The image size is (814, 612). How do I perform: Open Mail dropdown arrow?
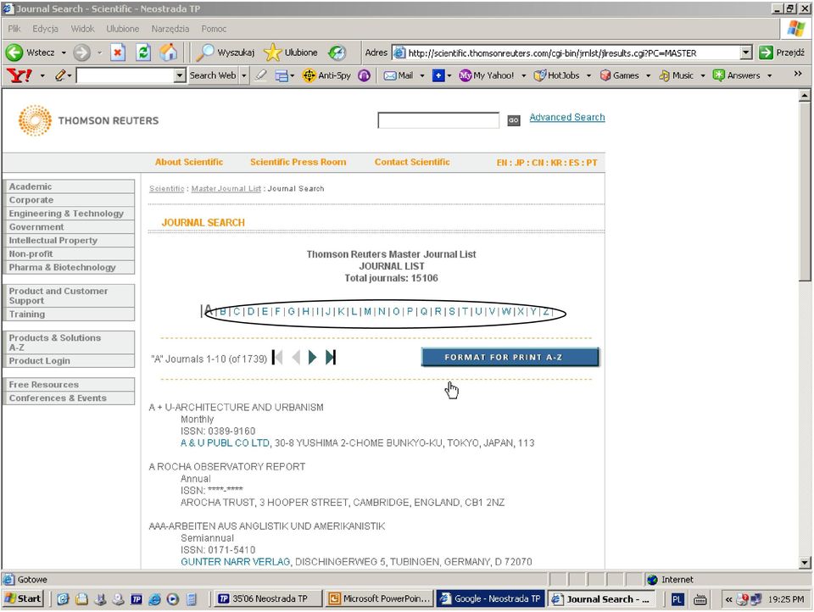422,75
